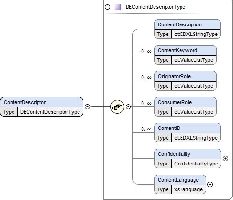This screenshot has width=233, height=200.
Task: Click ct:EDXLStringType under ContentDescription
Action: pyautogui.click(x=196, y=34)
